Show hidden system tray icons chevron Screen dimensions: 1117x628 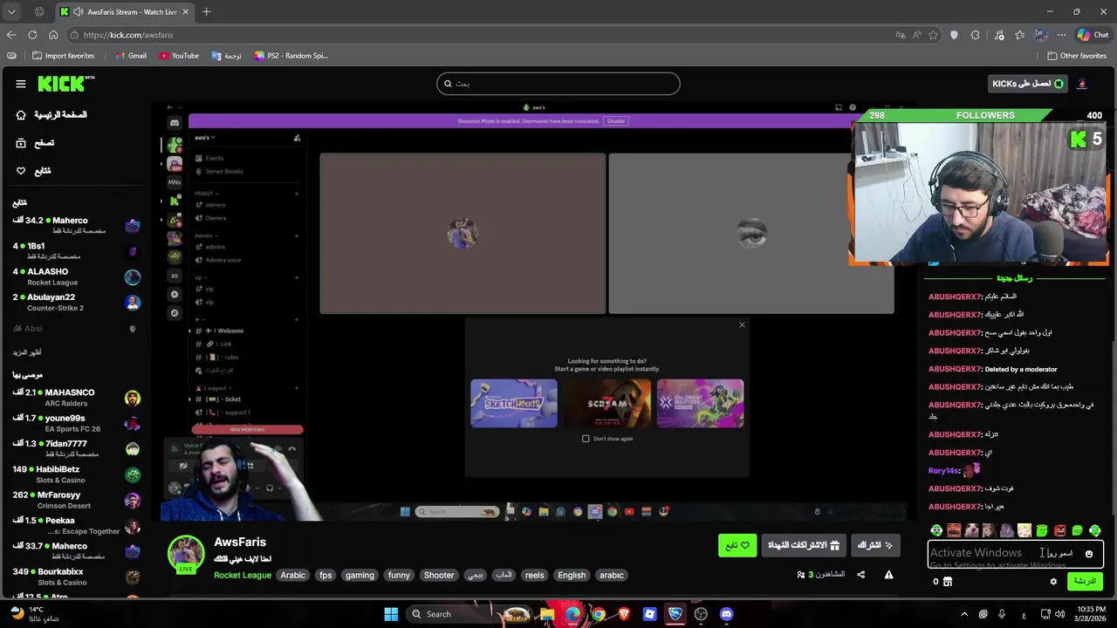click(x=964, y=614)
